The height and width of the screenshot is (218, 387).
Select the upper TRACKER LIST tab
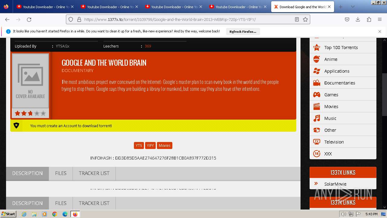point(94,173)
